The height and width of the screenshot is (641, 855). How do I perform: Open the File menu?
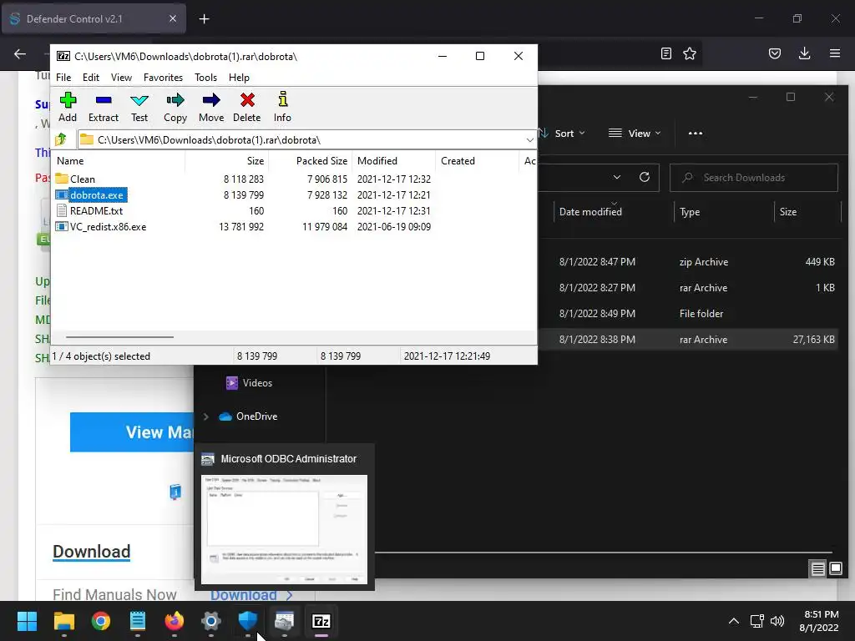pyautogui.click(x=63, y=78)
